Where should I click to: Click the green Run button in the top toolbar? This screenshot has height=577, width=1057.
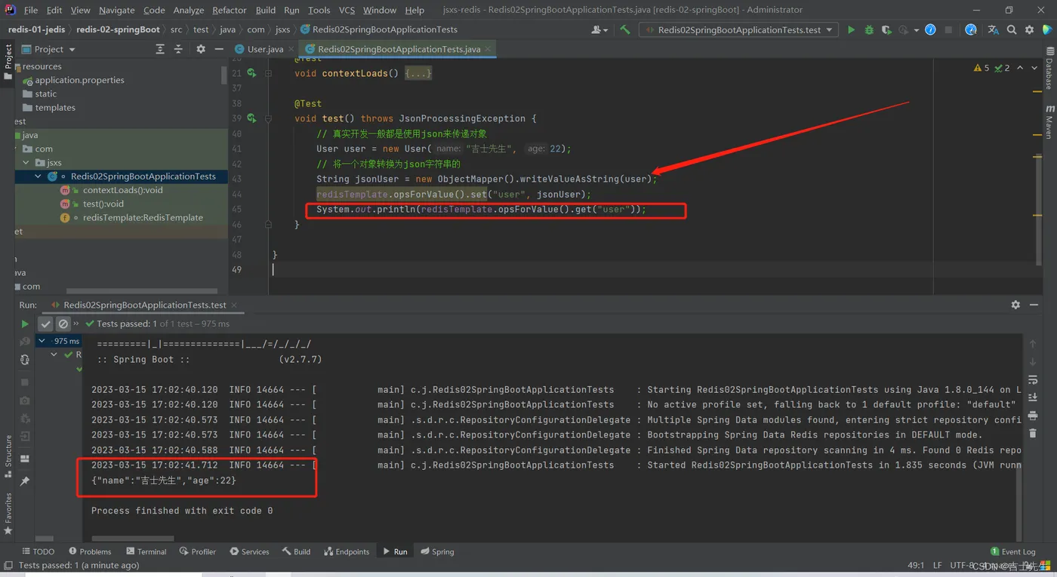point(851,29)
